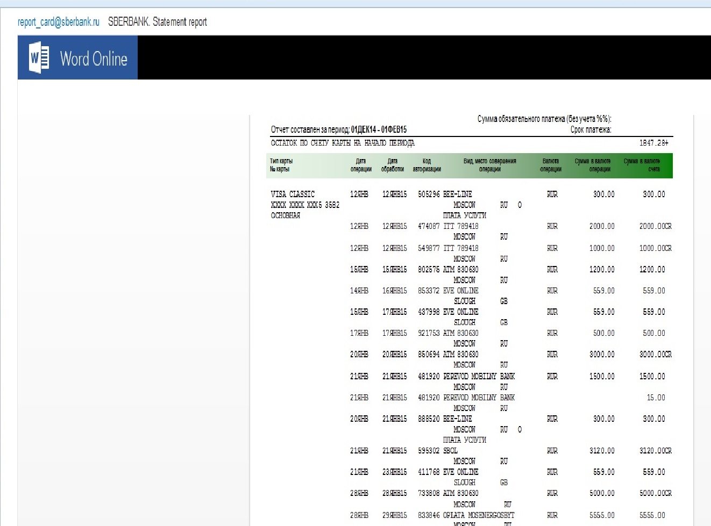Click authorization code 474087 ITT 789418 entry
This screenshot has height=526, width=711.
pyautogui.click(x=448, y=226)
